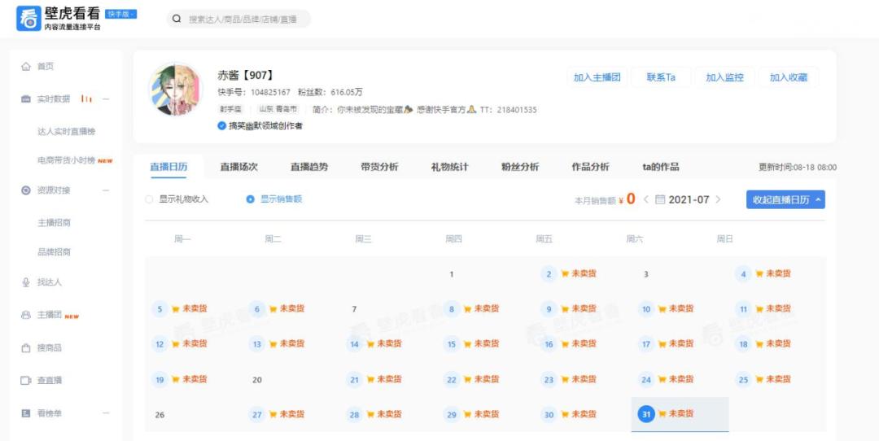Toggle the 看榜单 sidebar section
The height and width of the screenshot is (441, 879).
pos(106,413)
